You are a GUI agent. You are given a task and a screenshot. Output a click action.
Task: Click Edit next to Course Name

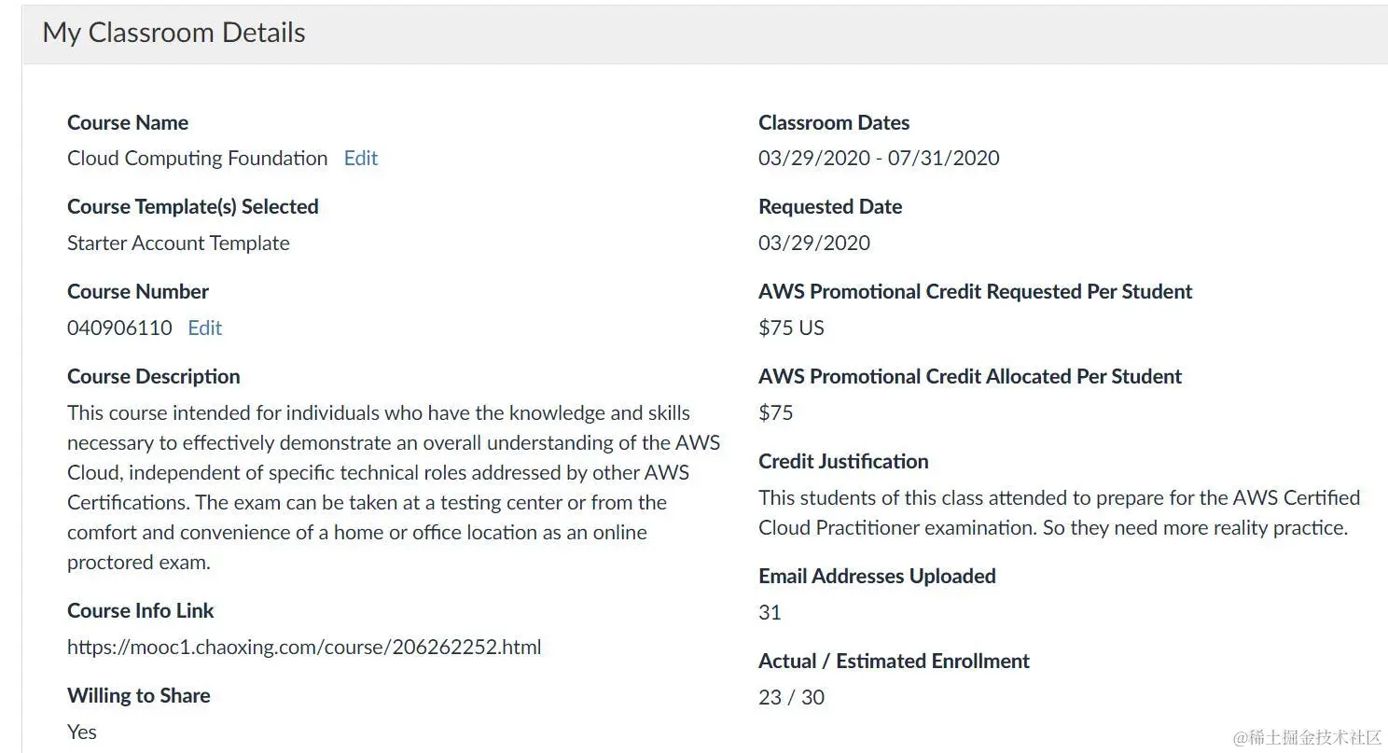pyautogui.click(x=361, y=158)
